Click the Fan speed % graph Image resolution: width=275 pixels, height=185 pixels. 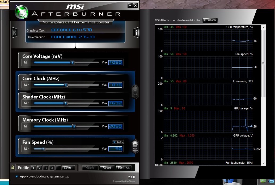pos(208,67)
